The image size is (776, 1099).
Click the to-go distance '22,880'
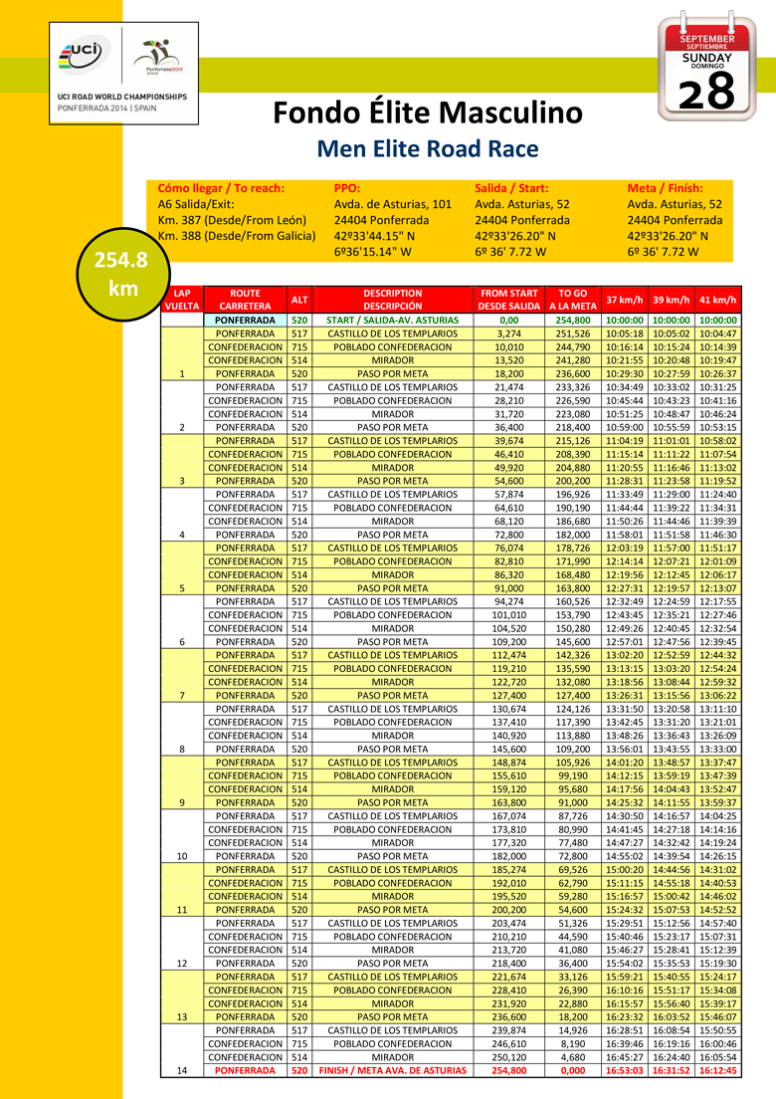[573, 1003]
